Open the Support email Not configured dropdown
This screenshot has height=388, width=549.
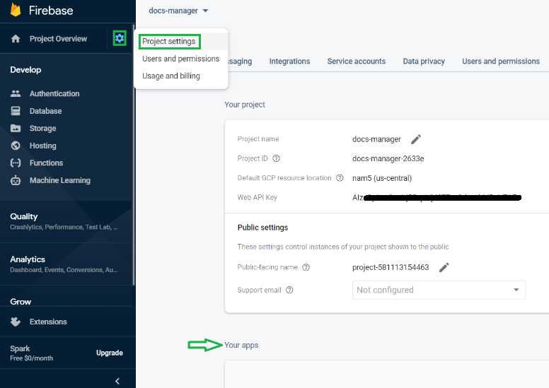(439, 290)
